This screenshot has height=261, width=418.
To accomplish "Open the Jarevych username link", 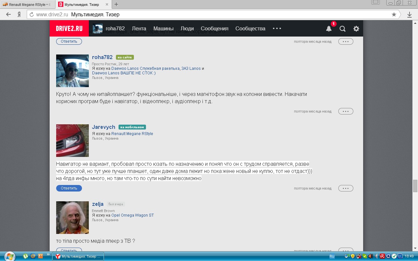I will coord(104,127).
